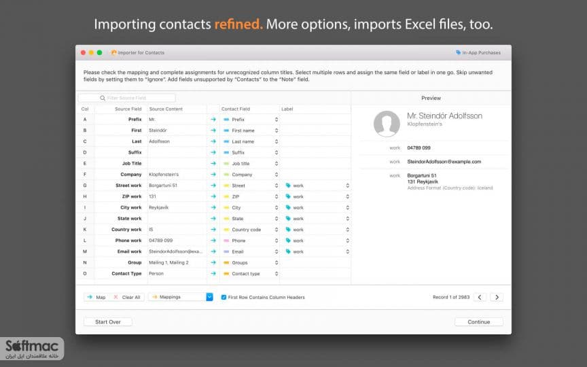This screenshot has width=587, height=367.
Task: Click the Continue button
Action: pos(479,322)
